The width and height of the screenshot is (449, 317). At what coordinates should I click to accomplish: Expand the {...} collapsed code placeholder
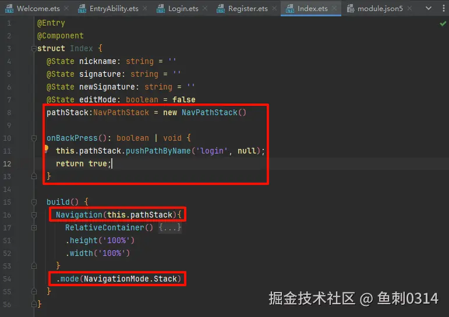170,227
